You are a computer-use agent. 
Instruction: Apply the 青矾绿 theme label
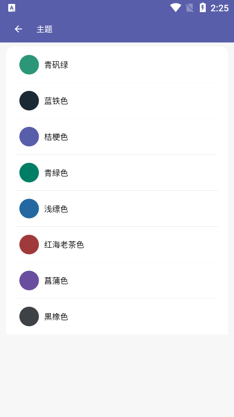(56, 65)
